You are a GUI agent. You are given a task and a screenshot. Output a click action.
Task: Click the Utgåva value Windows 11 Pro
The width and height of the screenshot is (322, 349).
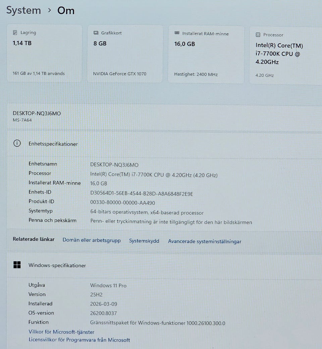(108, 285)
